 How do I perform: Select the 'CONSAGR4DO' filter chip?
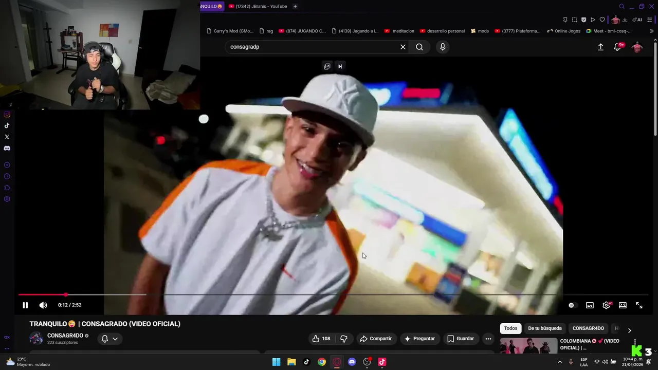(588, 328)
